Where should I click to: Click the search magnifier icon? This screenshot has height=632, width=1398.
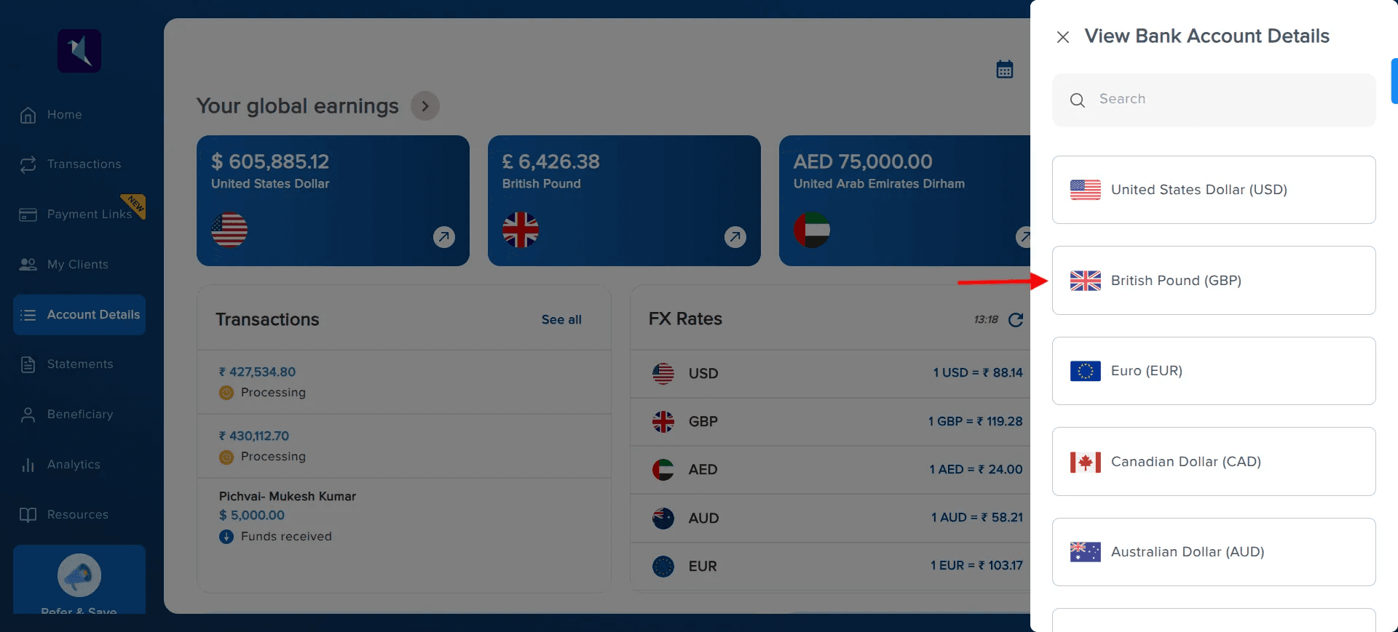pyautogui.click(x=1078, y=100)
